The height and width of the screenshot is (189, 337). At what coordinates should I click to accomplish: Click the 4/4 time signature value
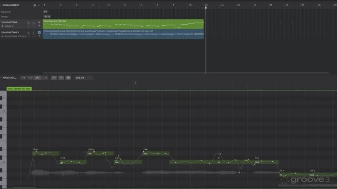(x=45, y=12)
